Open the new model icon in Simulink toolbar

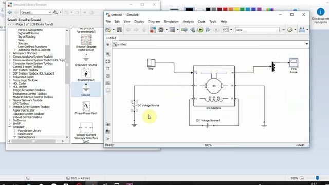[x=108, y=30]
